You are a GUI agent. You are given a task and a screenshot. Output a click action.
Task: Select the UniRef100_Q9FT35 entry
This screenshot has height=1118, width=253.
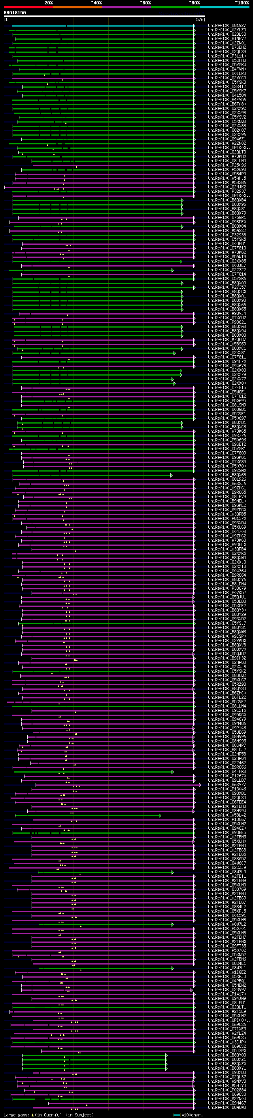click(227, 946)
